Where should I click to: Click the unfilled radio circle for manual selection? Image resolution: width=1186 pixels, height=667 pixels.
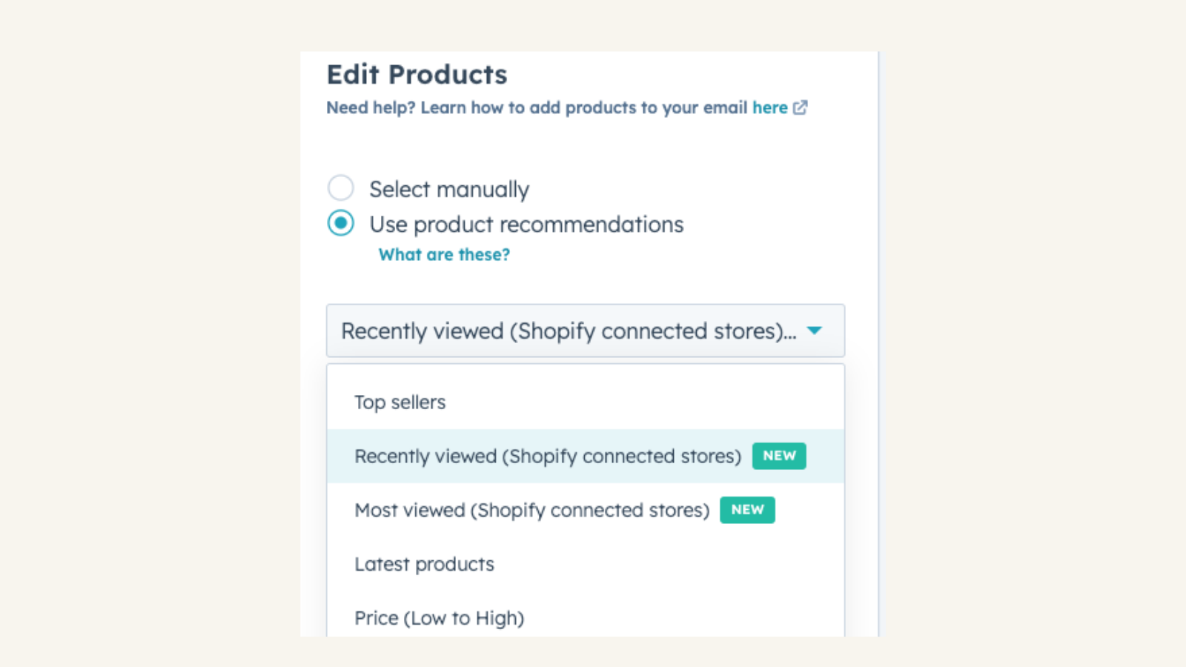pyautogui.click(x=340, y=188)
